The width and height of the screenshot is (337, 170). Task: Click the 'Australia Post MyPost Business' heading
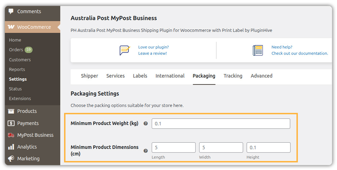(114, 18)
